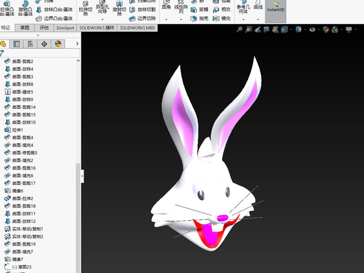Click the zoom-to-fit magnifier in view toolbar
This screenshot has height=273, width=364.
[240, 30]
